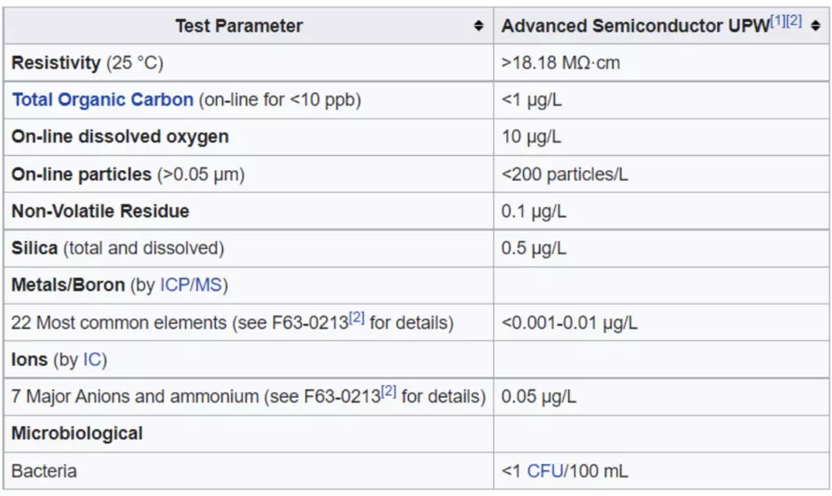Sort table by Test Parameter column arrows
Screen dimensions: 832x496
[x=479, y=26]
